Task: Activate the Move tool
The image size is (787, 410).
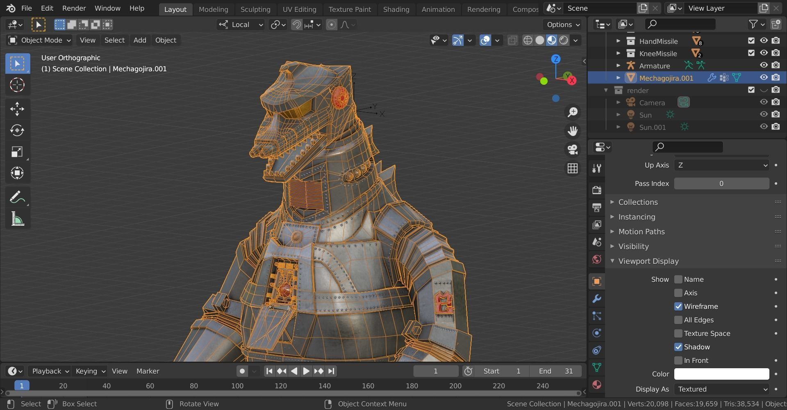Action: click(x=17, y=109)
